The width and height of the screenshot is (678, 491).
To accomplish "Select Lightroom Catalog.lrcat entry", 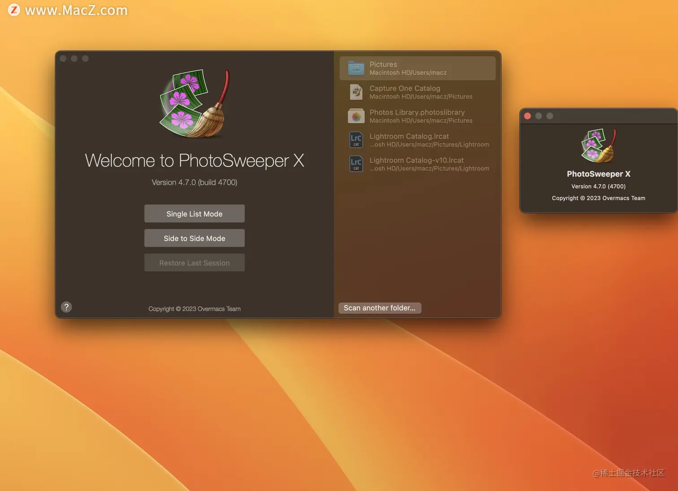I will [x=417, y=140].
